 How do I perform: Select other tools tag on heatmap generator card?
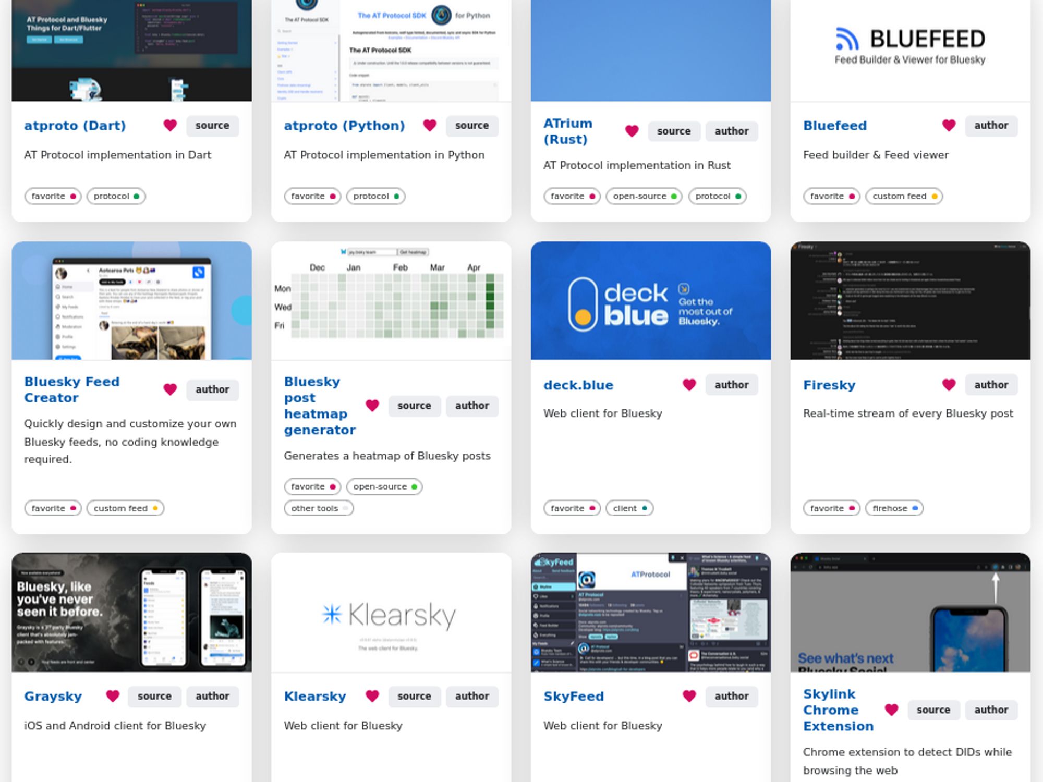pyautogui.click(x=319, y=508)
